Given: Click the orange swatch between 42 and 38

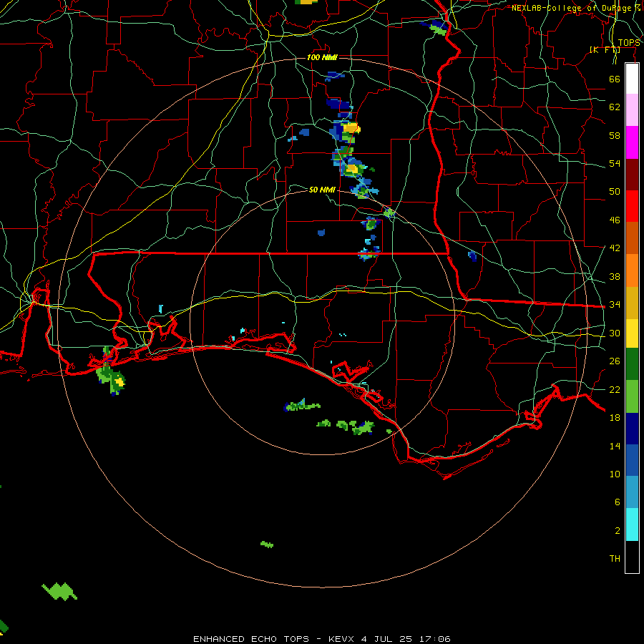Looking at the screenshot, I should pos(632,270).
